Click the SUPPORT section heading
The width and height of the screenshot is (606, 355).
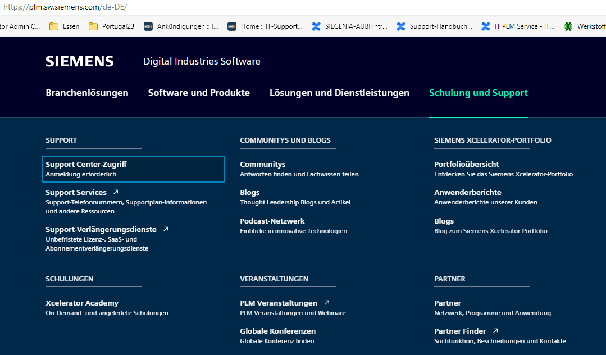(x=61, y=140)
